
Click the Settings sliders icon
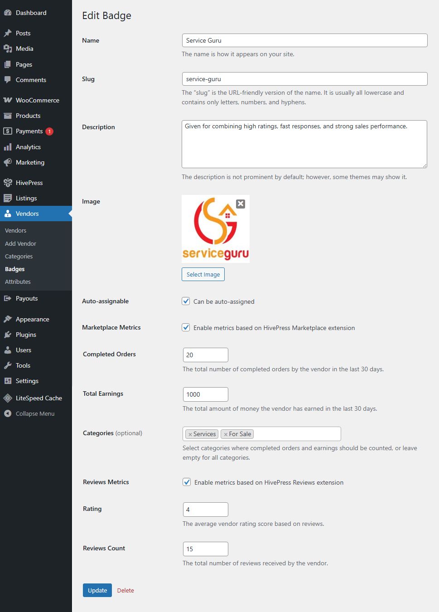tap(8, 381)
